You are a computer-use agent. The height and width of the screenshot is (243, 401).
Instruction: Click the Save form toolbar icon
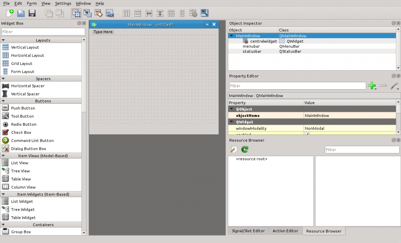click(x=32, y=13)
